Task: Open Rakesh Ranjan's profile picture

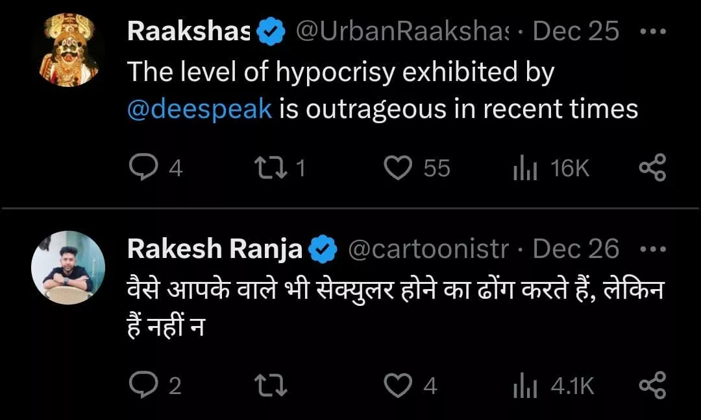Action: click(68, 268)
